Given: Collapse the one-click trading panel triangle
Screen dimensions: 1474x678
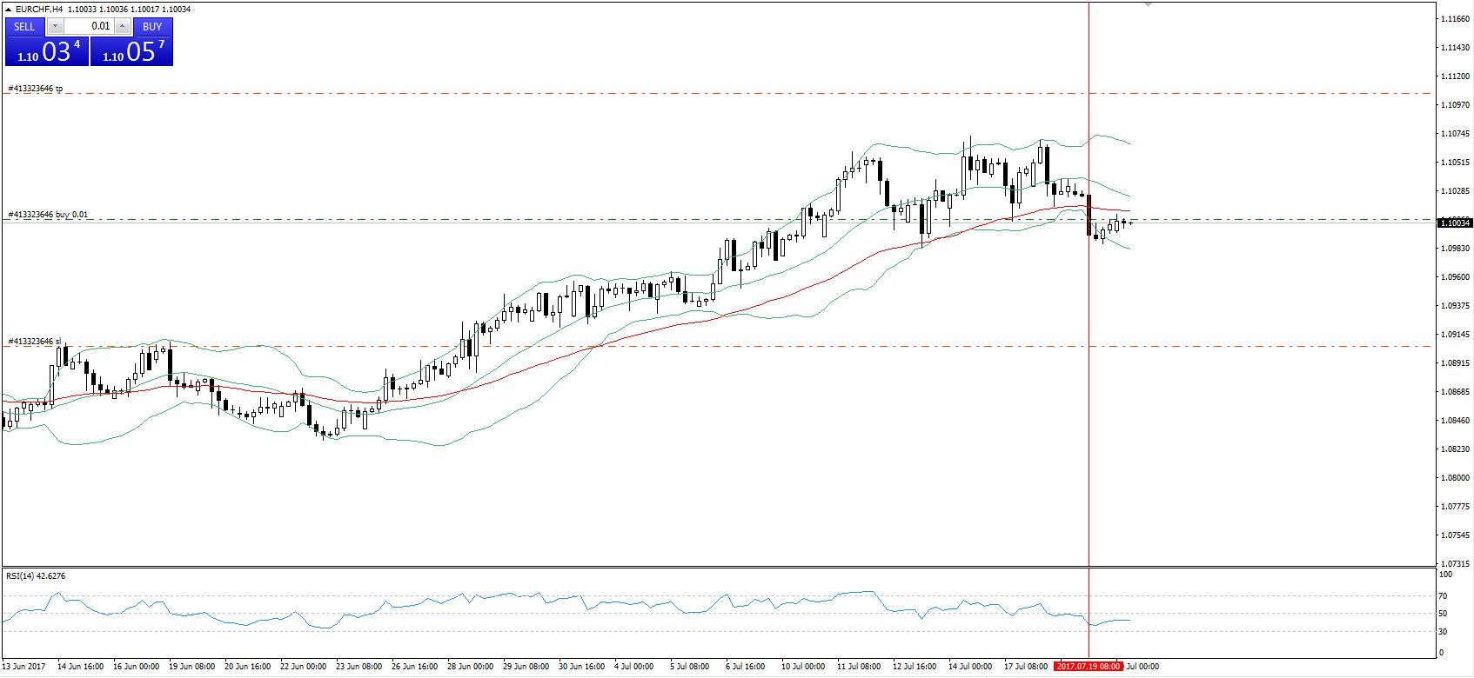Looking at the screenshot, I should pyautogui.click(x=9, y=9).
